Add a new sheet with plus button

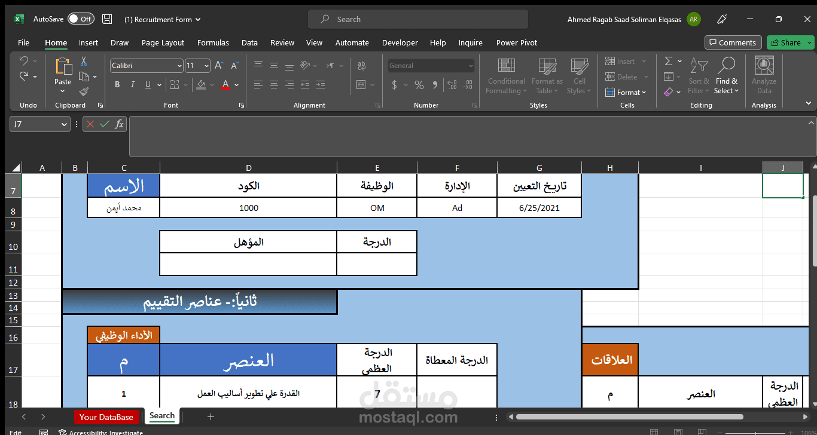click(211, 416)
